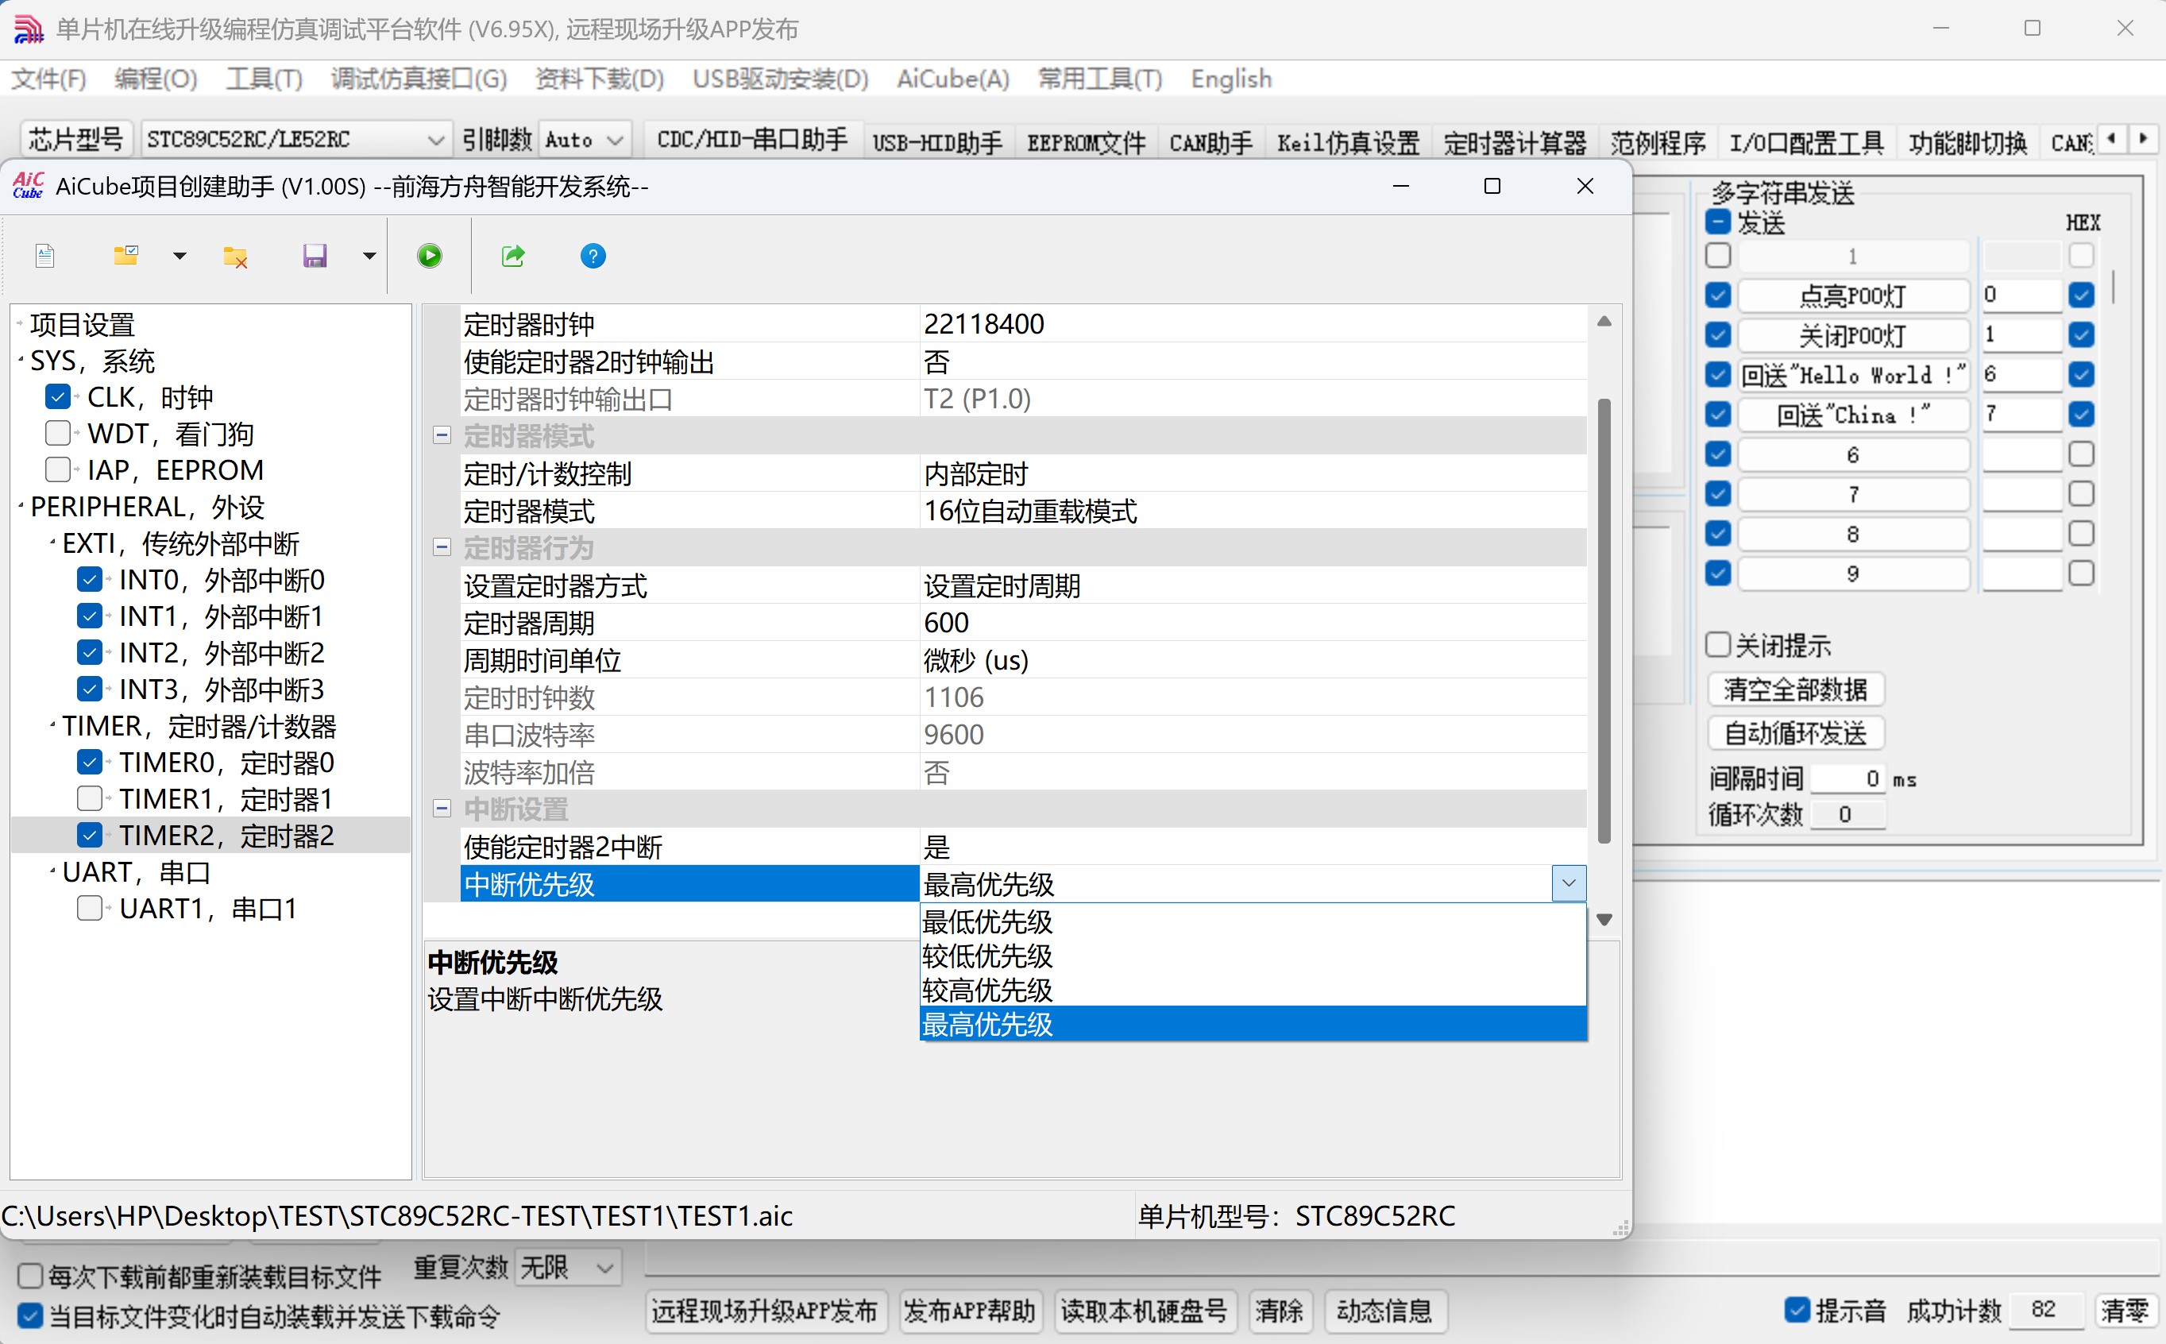The width and height of the screenshot is (2166, 1344).
Task: Enable the UART1 串口1 checkbox
Action: tap(90, 909)
